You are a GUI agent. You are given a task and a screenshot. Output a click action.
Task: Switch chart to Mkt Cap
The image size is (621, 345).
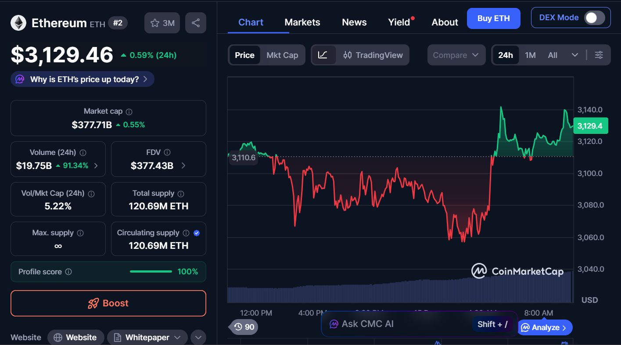pyautogui.click(x=282, y=55)
